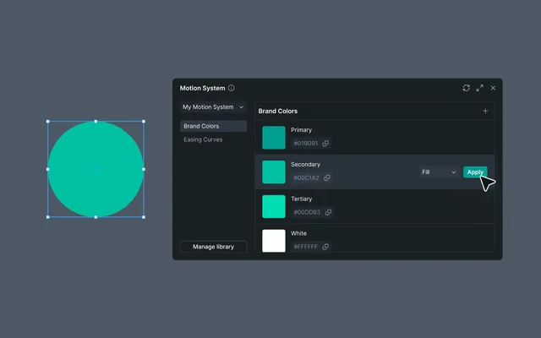Screen dimensions: 541x338
Task: Copy the Secondary hex code #00C1A2
Action: point(327,177)
